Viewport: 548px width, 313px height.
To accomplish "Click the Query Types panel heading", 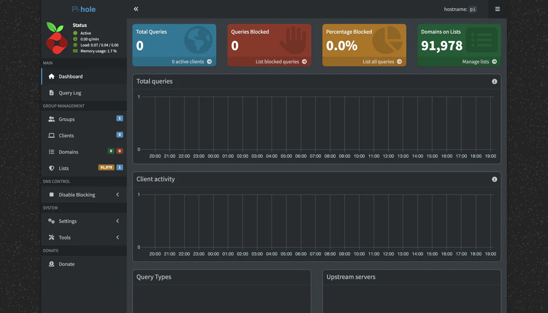I will [154, 277].
